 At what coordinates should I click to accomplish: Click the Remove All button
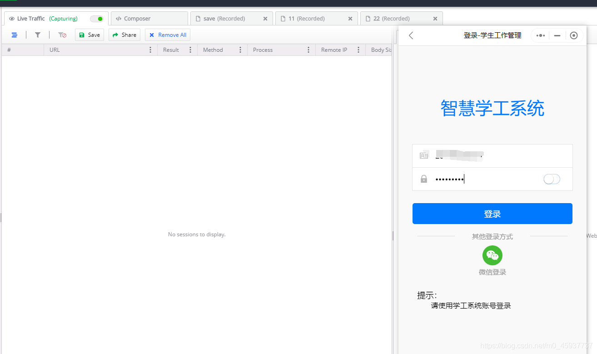167,35
